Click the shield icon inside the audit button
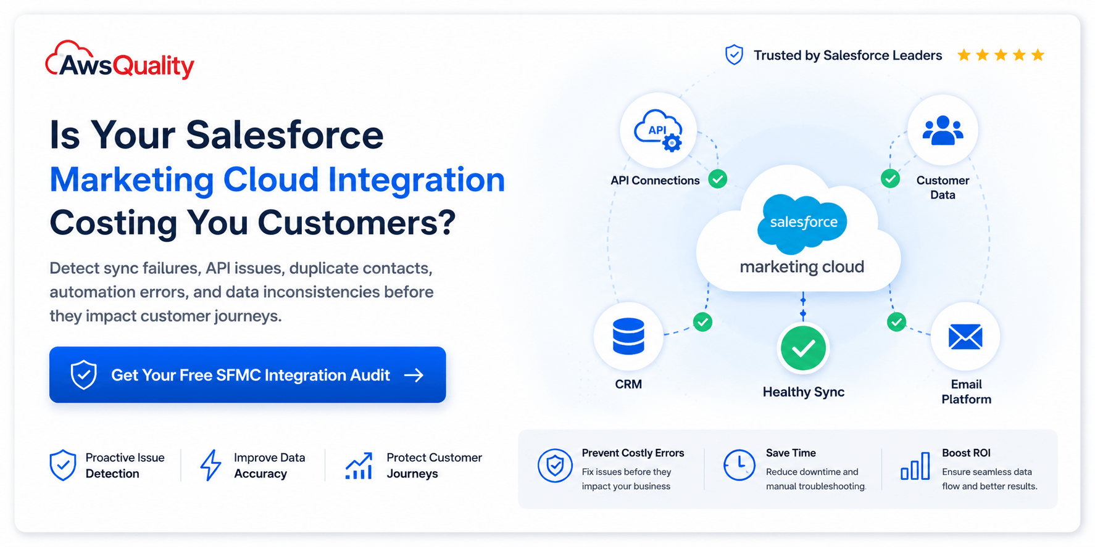Image resolution: width=1095 pixels, height=547 pixels. [x=83, y=375]
